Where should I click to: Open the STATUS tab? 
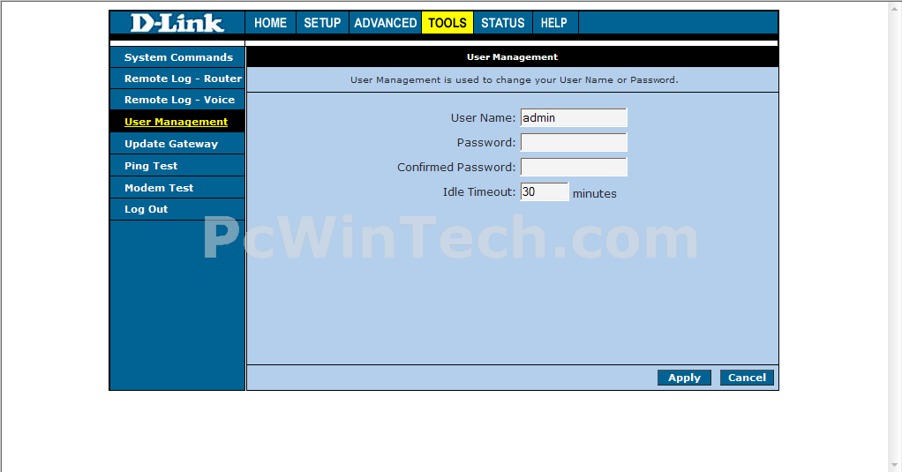(x=503, y=23)
